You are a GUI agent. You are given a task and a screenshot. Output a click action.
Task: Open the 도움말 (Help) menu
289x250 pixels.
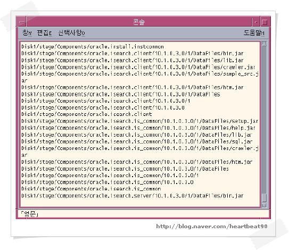click(x=254, y=33)
